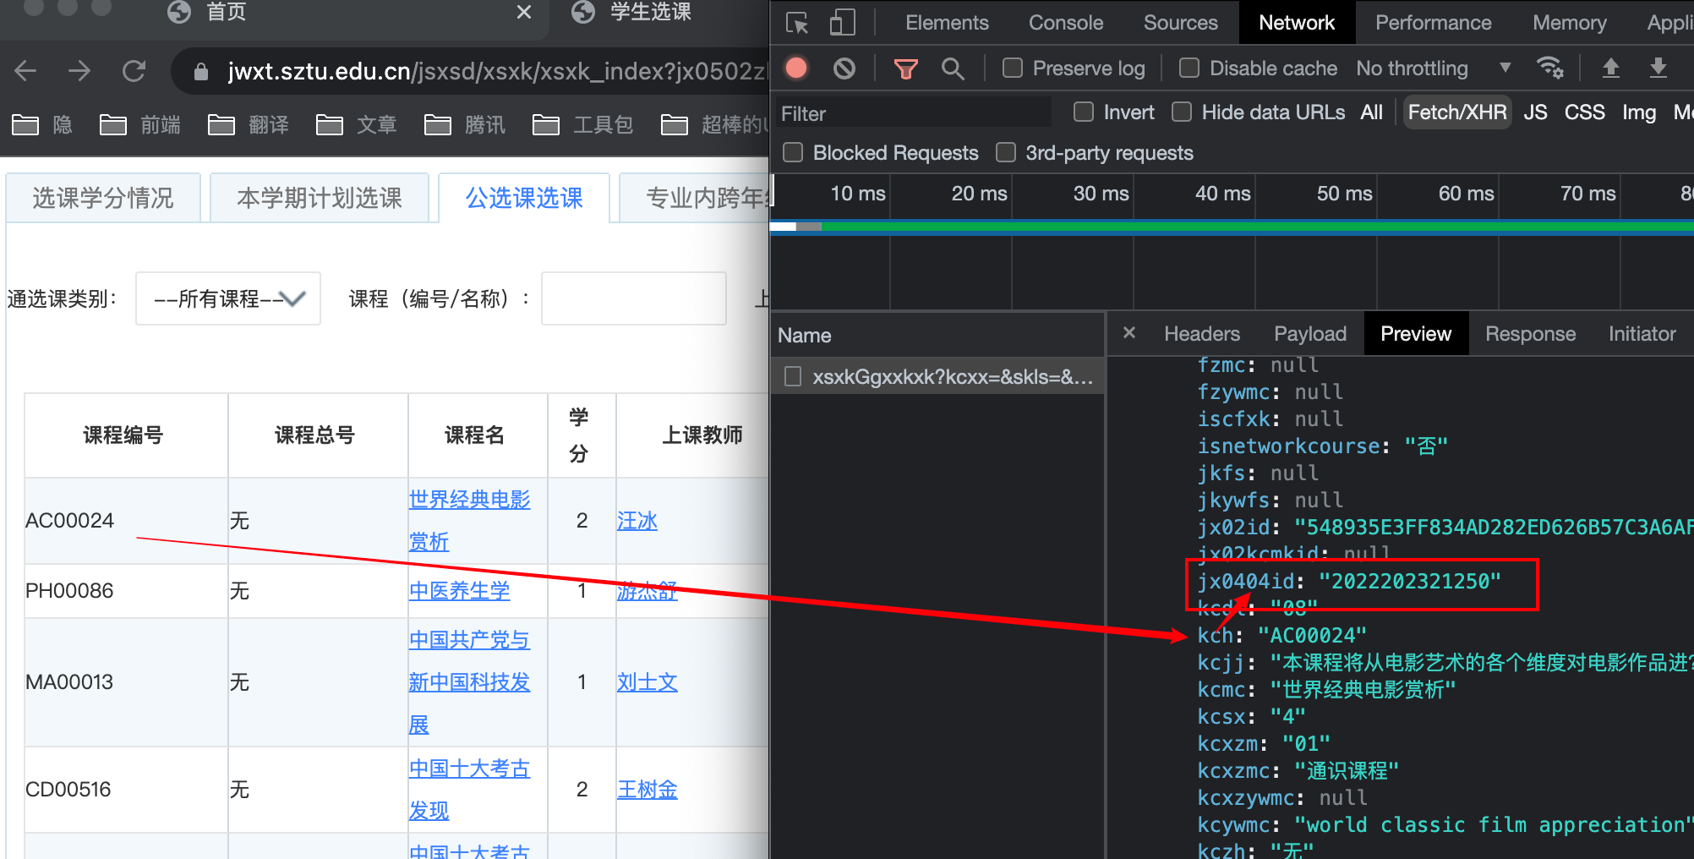Open the Response tab for the request
The image size is (1694, 859).
pos(1530,333)
